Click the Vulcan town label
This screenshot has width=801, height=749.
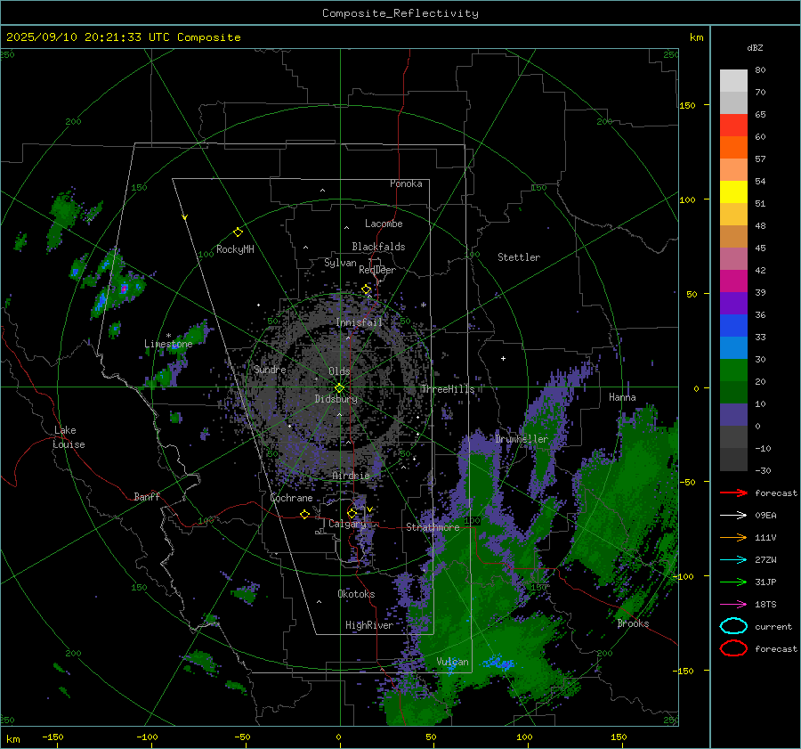(452, 662)
